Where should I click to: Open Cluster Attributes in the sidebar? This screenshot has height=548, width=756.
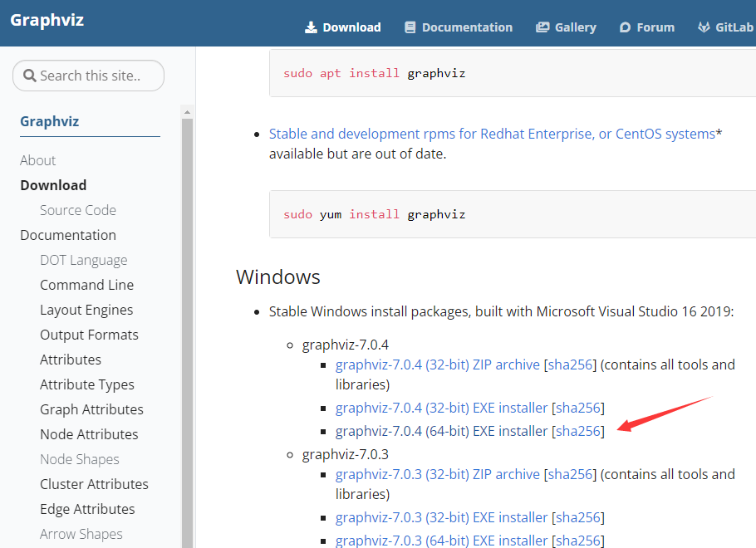94,484
